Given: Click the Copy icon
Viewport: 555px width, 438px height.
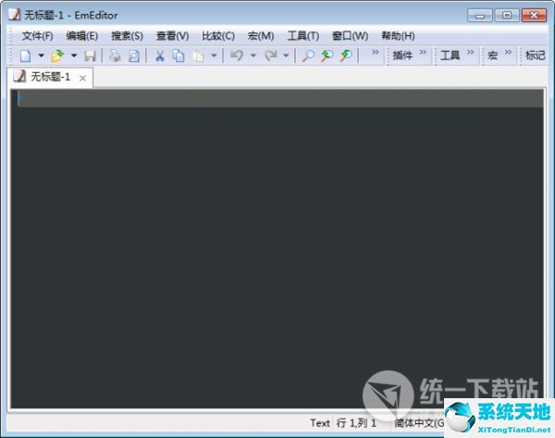Looking at the screenshot, I should (x=179, y=56).
